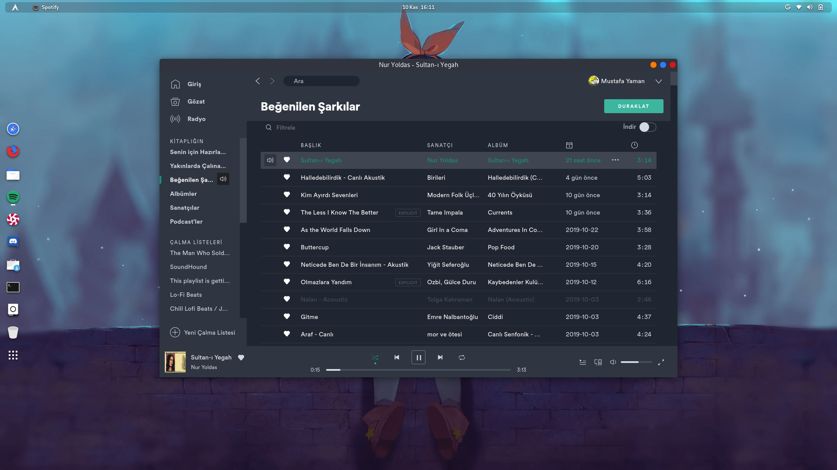
Task: Open the Gözat browse icon
Action: click(175, 101)
